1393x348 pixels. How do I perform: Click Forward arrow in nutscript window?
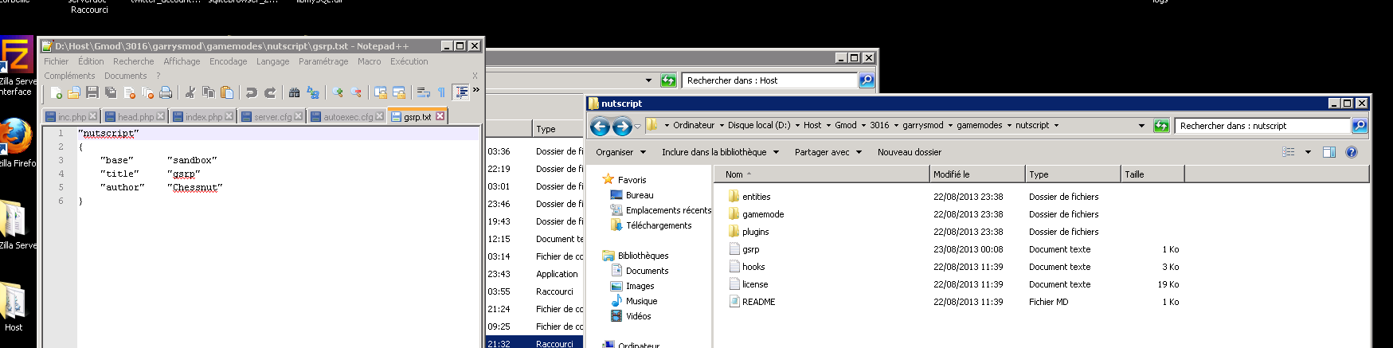pos(622,126)
